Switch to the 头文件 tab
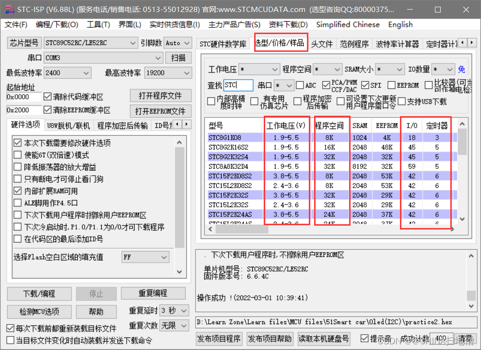Screen dimensions: 481x350 pos(322,44)
